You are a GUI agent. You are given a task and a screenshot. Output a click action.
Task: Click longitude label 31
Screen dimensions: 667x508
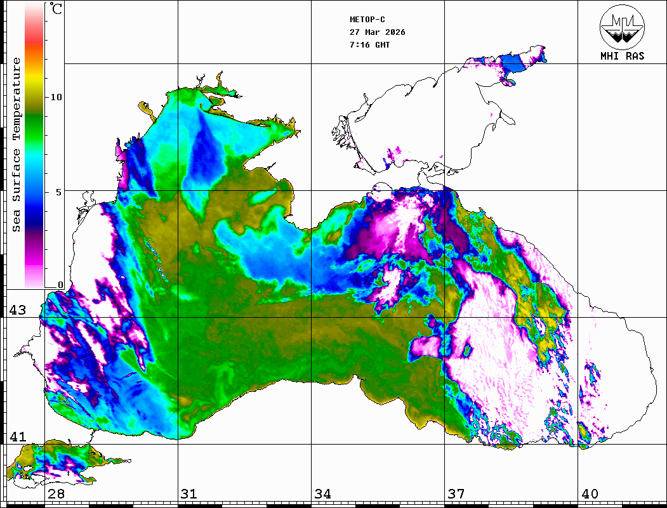point(188,494)
